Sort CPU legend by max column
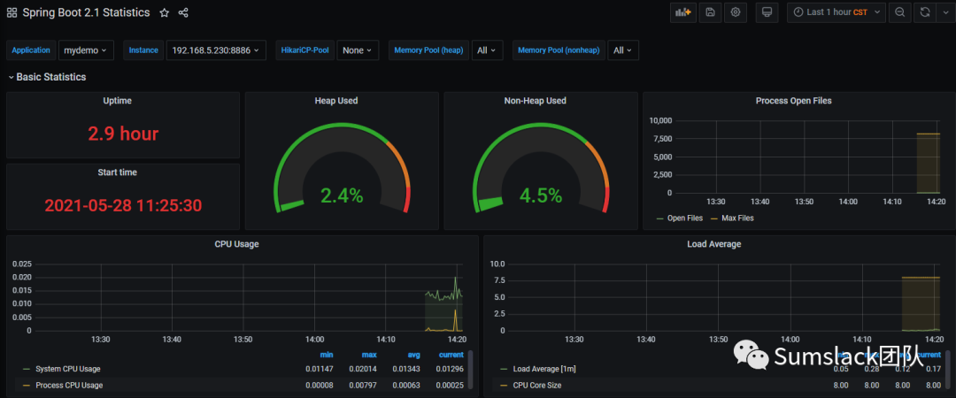 (369, 355)
